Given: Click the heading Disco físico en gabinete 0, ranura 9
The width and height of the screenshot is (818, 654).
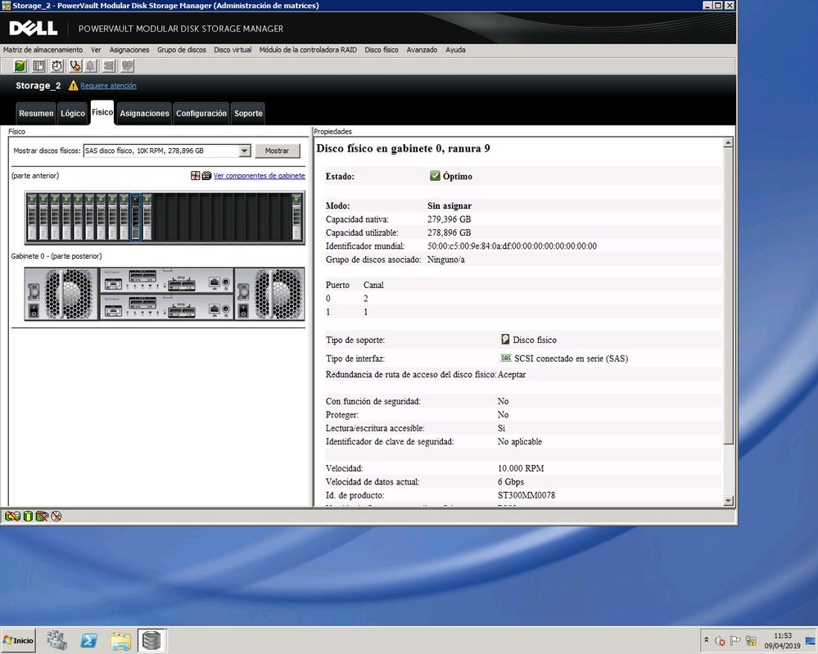Looking at the screenshot, I should (x=403, y=149).
